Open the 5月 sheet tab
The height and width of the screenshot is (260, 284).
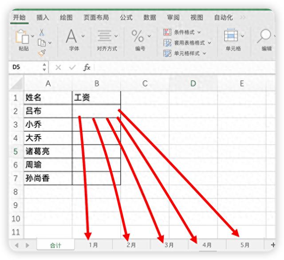point(245,245)
